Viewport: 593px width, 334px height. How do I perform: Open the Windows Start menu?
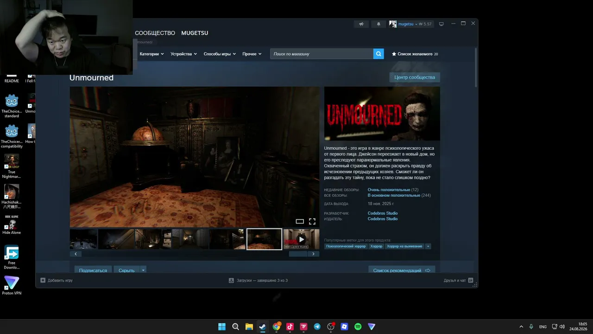(x=222, y=327)
